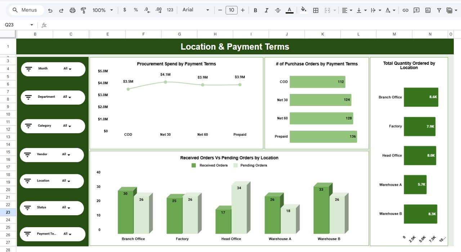461x252 pixels.
Task: Toggle bold formatting
Action: coord(255,10)
